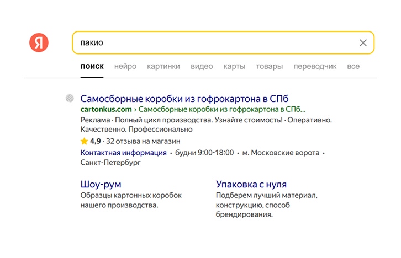Viewport: 401px width, 258px height.
Task: Open the 'Шоу-рум' sitelink
Action: click(101, 184)
